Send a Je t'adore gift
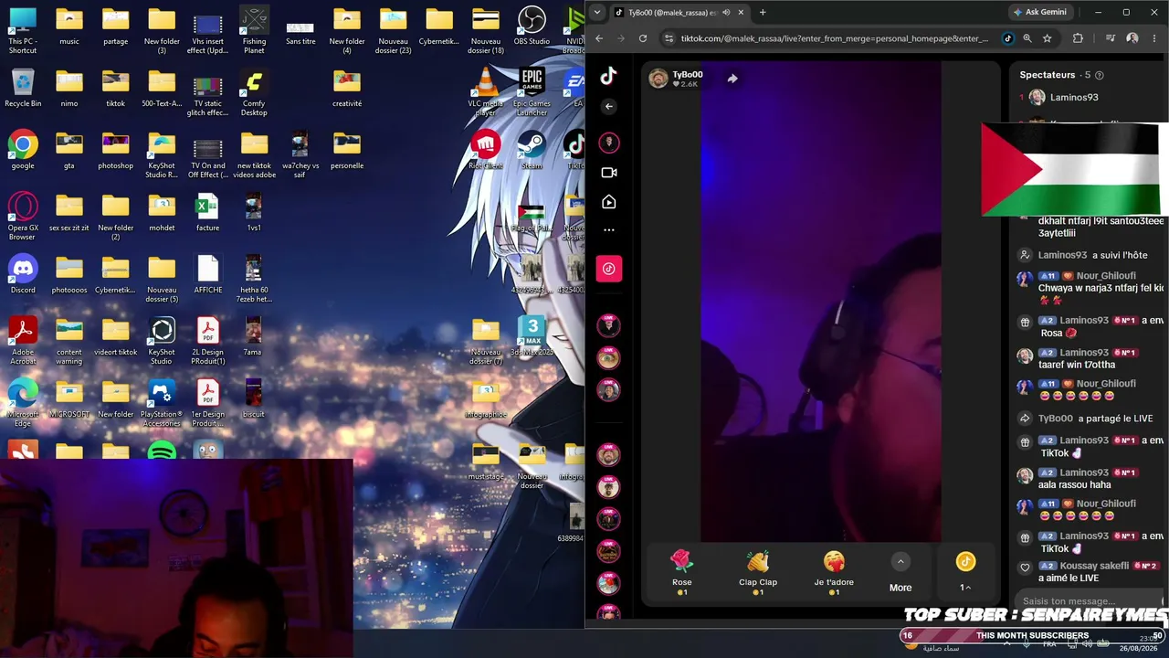Viewport: 1169px width, 658px height. tap(834, 573)
